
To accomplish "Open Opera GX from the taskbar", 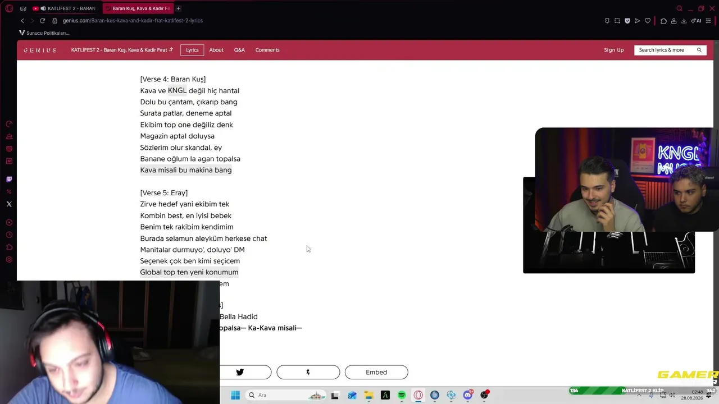I will click(418, 395).
